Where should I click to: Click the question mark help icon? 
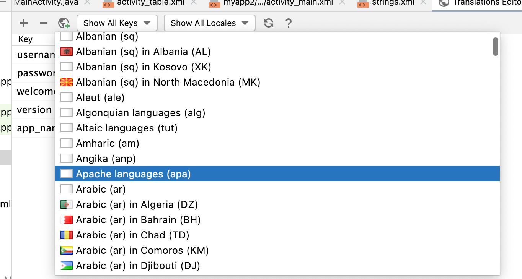pos(289,23)
